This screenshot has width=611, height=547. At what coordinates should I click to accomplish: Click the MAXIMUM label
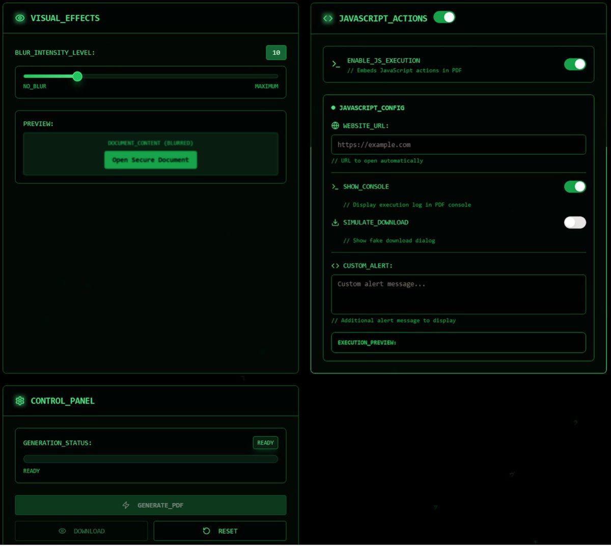266,87
